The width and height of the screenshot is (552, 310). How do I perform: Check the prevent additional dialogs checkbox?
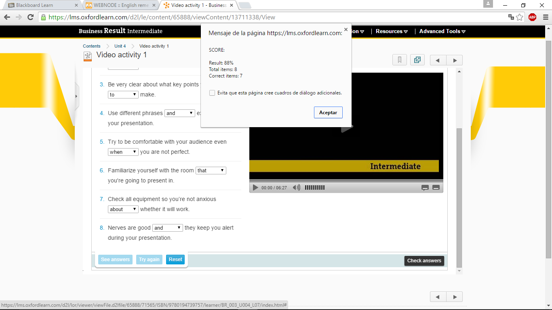(x=212, y=93)
